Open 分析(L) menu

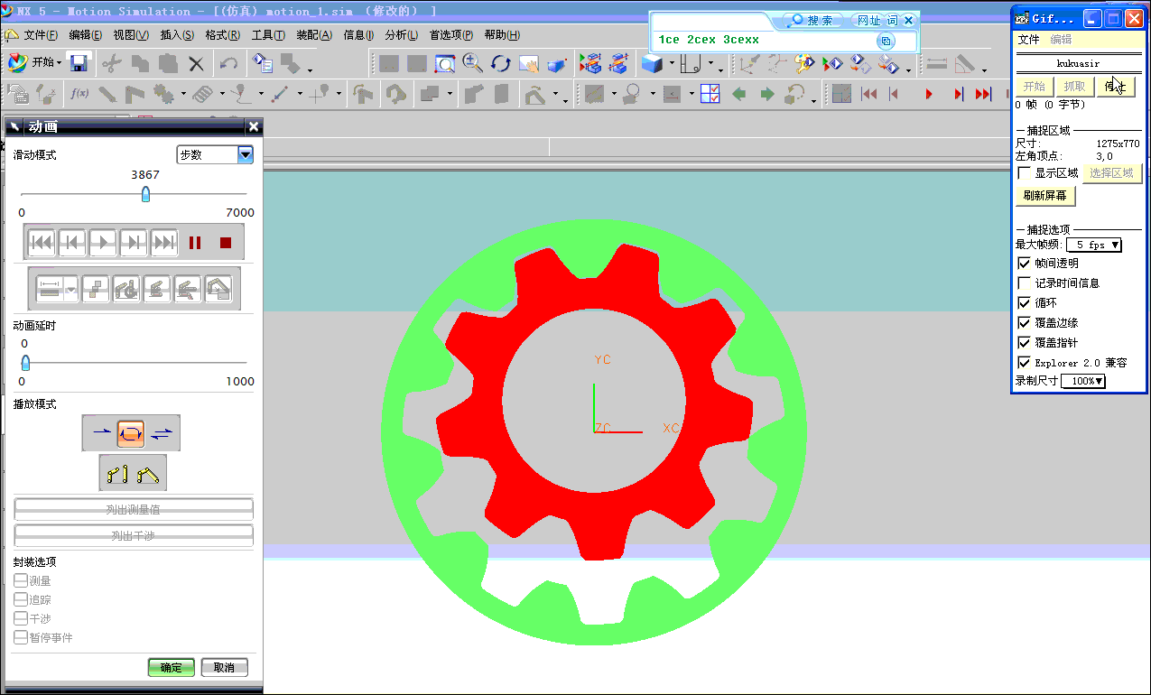(x=402, y=35)
